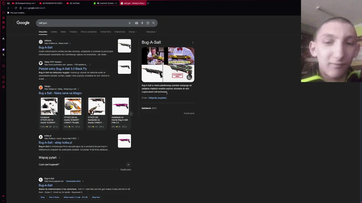Open the Opera GX main menu logo
362x203 pixels.
click(3, 3)
